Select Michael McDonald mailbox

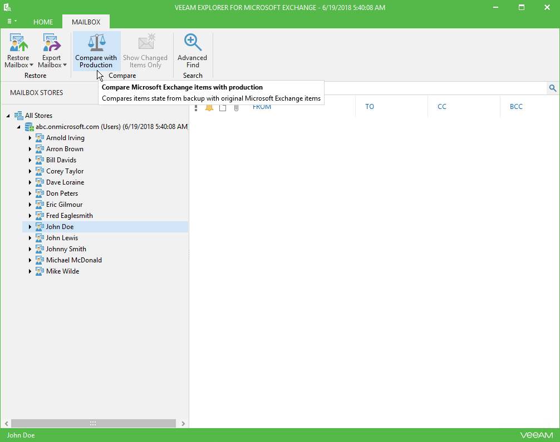[x=74, y=260]
